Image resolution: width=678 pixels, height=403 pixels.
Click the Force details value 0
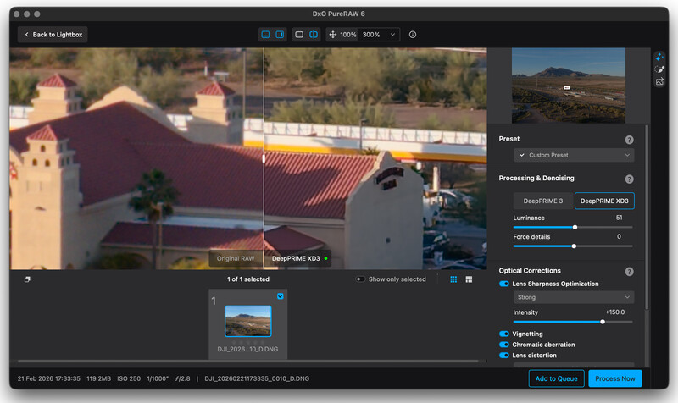point(619,236)
